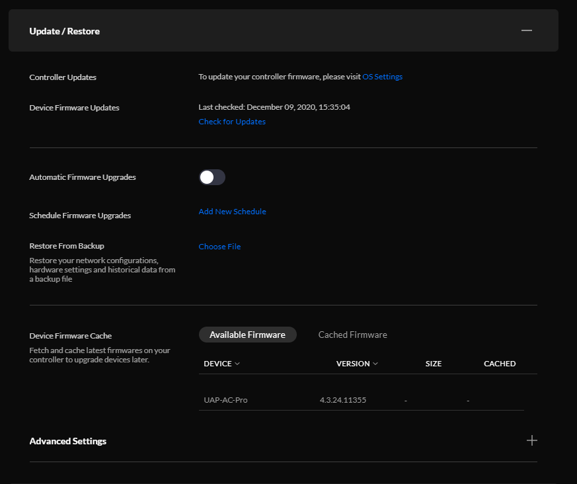Click the Advanced Settings section title

pyautogui.click(x=68, y=441)
